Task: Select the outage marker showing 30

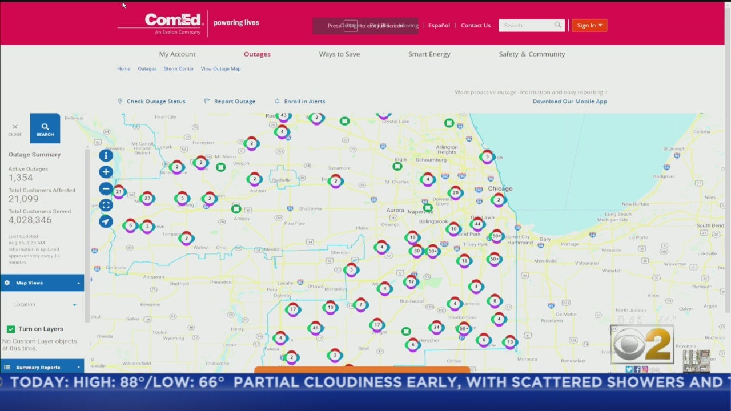Action: click(x=417, y=251)
